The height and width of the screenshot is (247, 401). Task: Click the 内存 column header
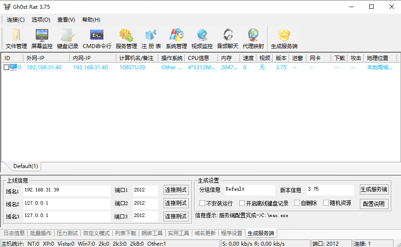(x=229, y=58)
